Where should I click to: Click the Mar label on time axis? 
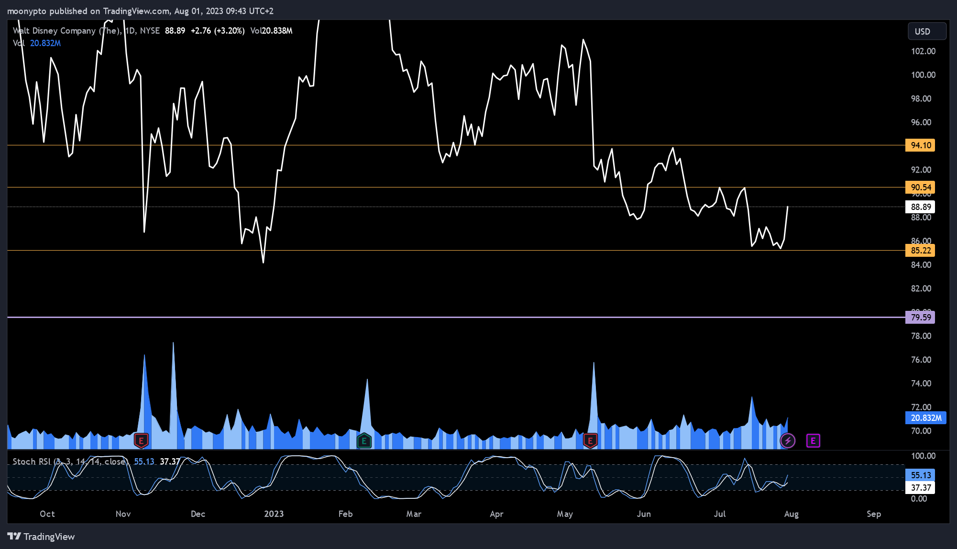(414, 514)
